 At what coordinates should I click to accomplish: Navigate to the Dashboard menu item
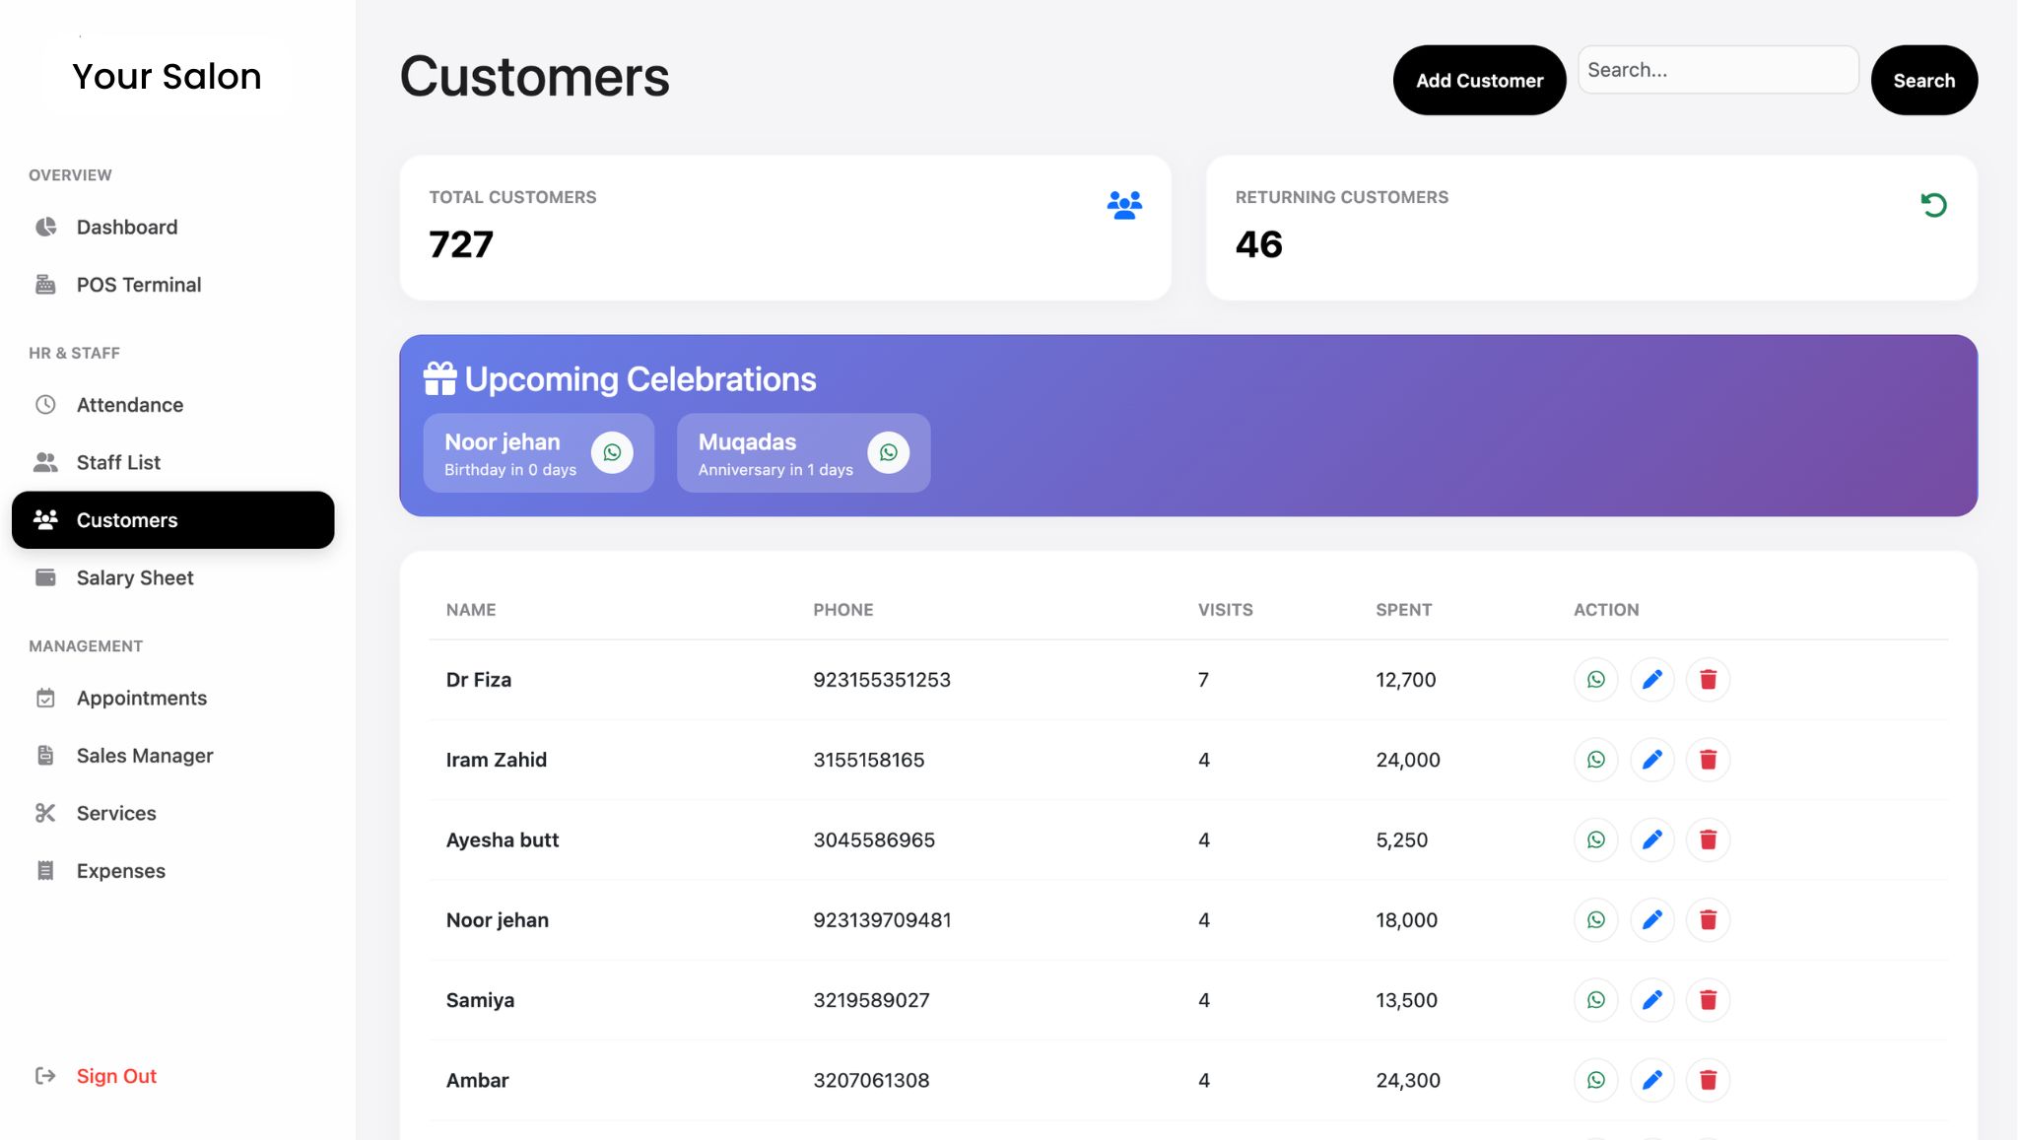126,227
